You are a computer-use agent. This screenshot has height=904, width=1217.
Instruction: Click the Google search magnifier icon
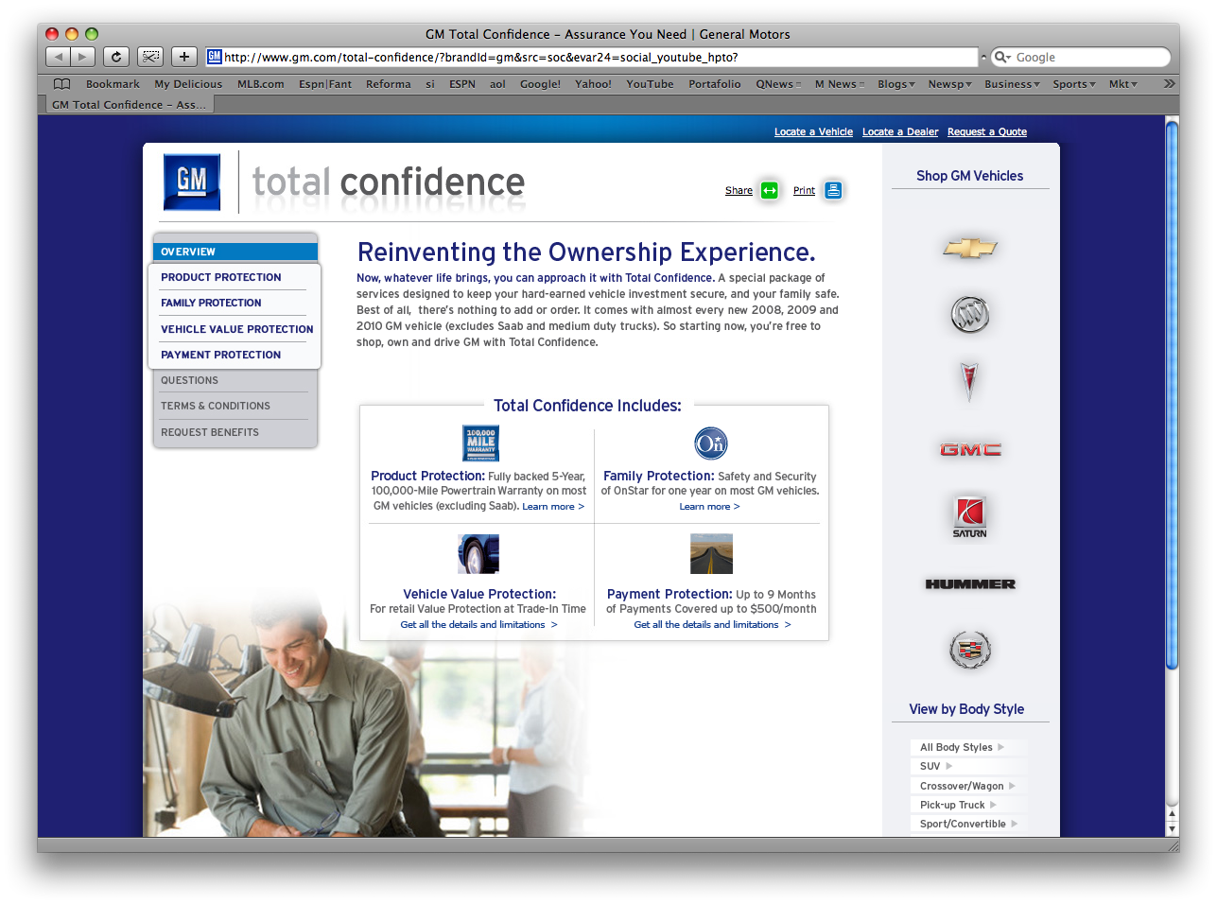click(1002, 58)
